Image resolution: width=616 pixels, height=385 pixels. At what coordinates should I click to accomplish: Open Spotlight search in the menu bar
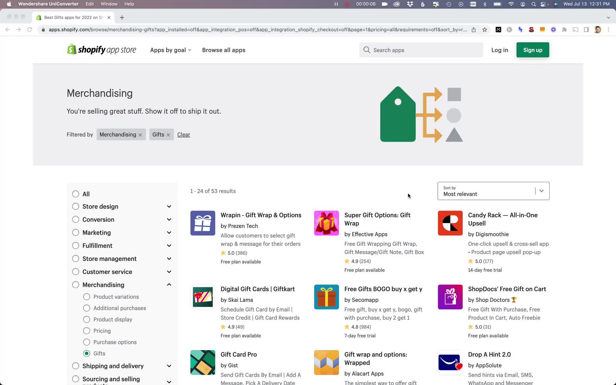coord(533,4)
